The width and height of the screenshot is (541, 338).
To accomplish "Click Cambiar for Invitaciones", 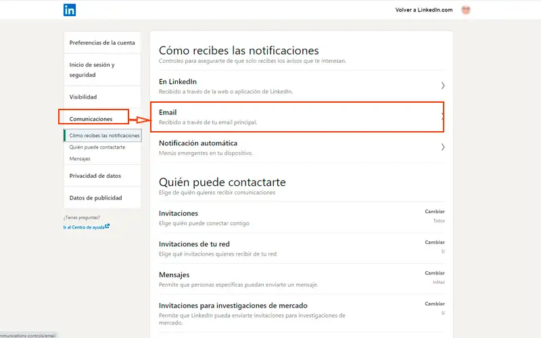I will coord(435,212).
